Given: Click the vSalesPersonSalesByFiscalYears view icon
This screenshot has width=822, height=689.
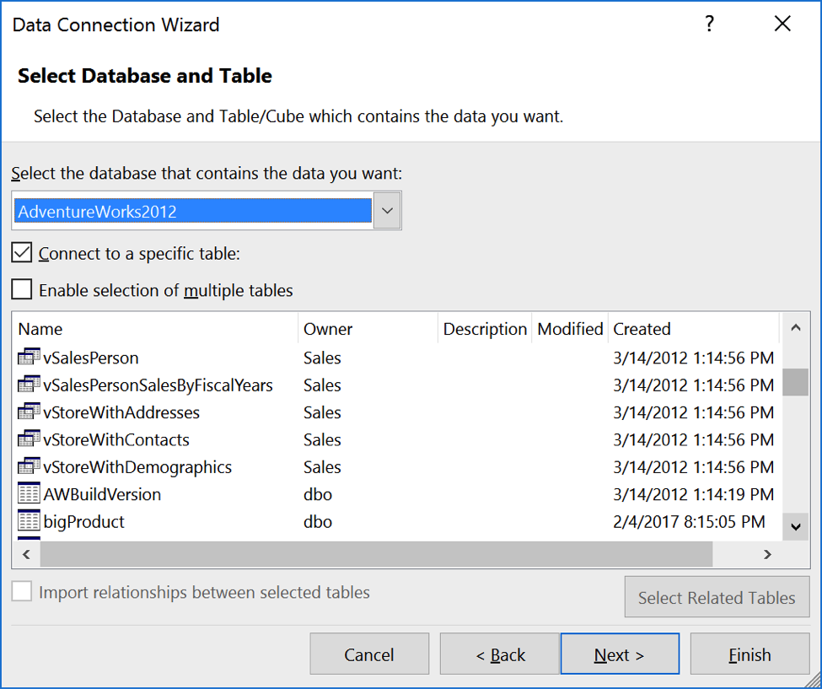Looking at the screenshot, I should [x=29, y=385].
